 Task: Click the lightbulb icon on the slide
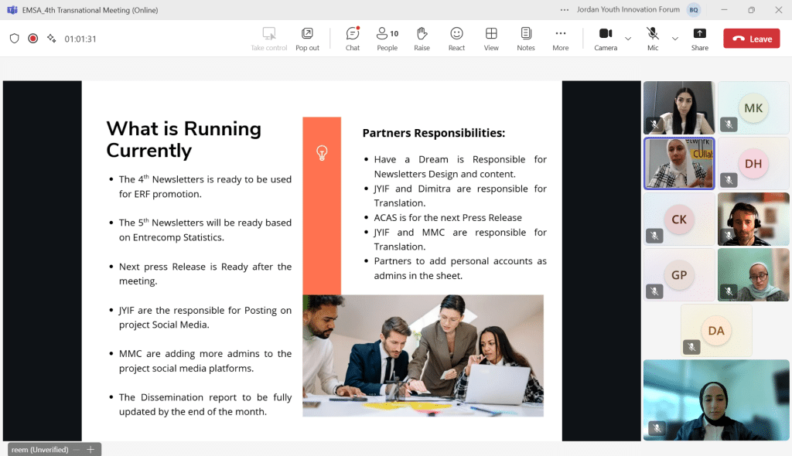click(x=322, y=152)
